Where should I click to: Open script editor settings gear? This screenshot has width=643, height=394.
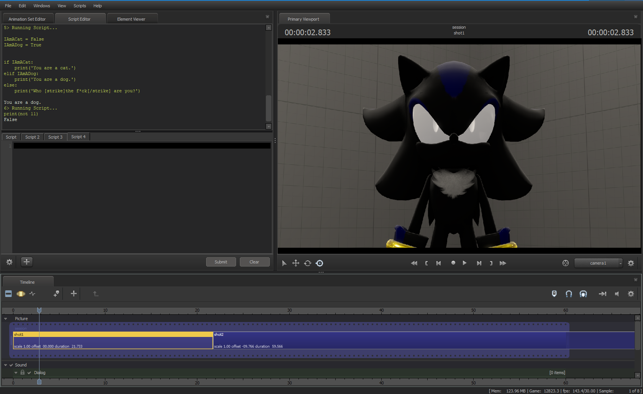pos(10,262)
